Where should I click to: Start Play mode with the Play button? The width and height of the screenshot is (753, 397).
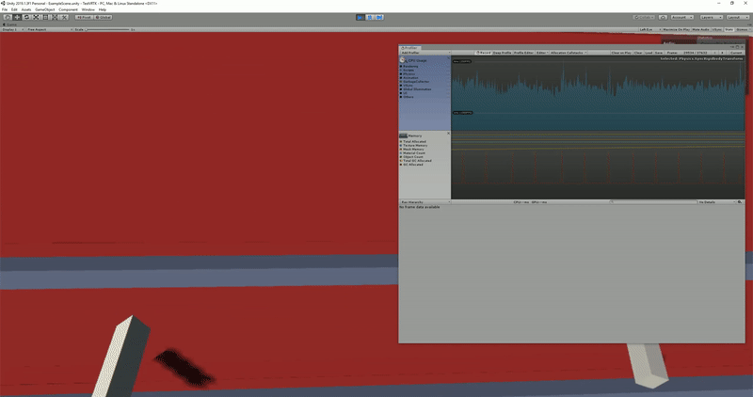[x=360, y=17]
